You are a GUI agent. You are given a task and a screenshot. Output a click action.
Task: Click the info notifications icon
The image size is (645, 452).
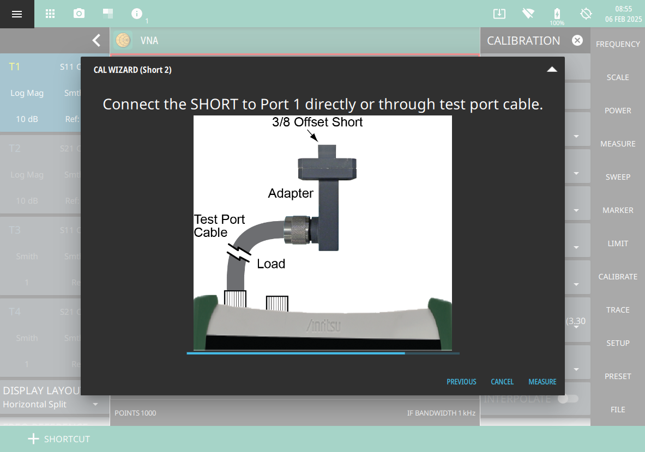coord(137,14)
